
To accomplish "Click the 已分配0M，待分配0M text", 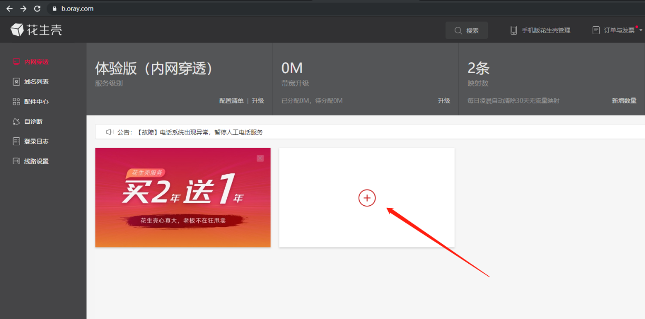I will (312, 101).
